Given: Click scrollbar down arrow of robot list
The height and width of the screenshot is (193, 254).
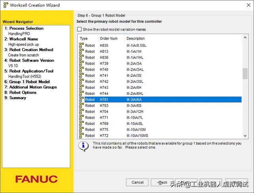Looking at the screenshot, I should pyautogui.click(x=245, y=136).
